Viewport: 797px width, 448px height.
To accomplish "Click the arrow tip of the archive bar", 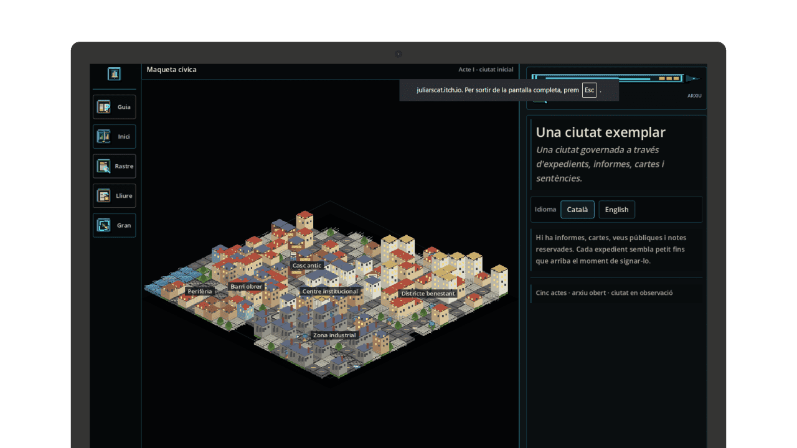I will click(x=692, y=78).
